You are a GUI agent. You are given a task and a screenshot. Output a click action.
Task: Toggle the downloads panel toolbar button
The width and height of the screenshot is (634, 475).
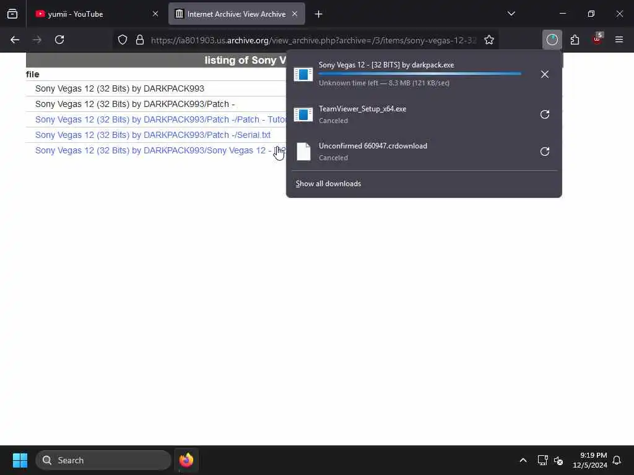tap(552, 40)
